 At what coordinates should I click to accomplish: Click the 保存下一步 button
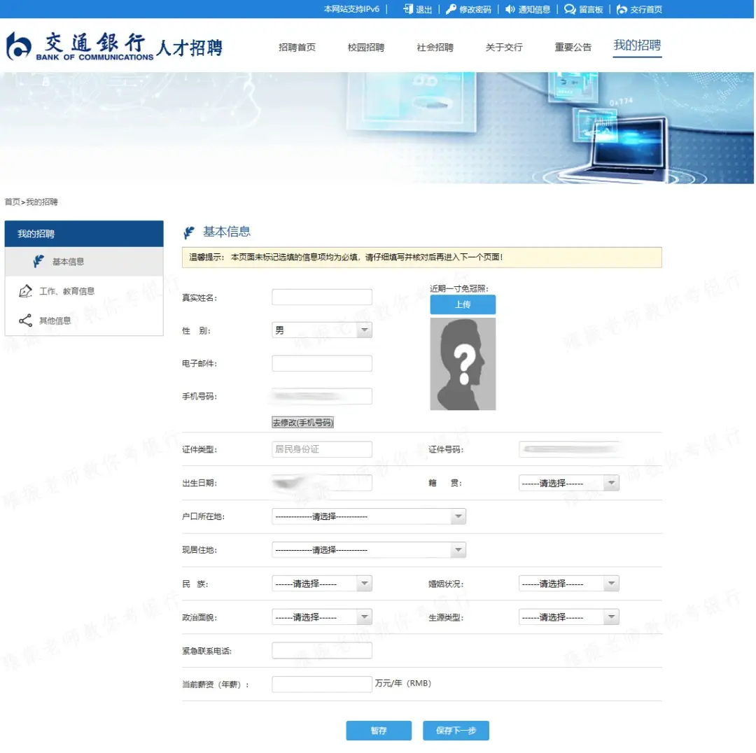(x=456, y=731)
